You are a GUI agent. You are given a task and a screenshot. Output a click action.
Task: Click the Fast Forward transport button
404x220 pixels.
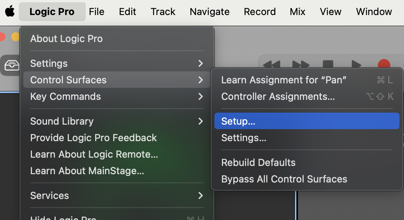coord(301,64)
